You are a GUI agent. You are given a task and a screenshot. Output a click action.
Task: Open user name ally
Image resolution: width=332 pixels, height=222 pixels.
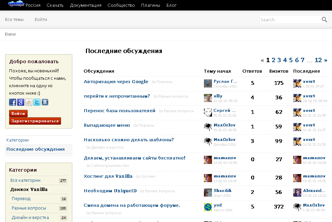(218, 96)
